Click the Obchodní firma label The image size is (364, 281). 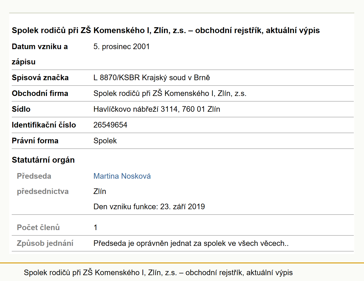[x=40, y=93]
